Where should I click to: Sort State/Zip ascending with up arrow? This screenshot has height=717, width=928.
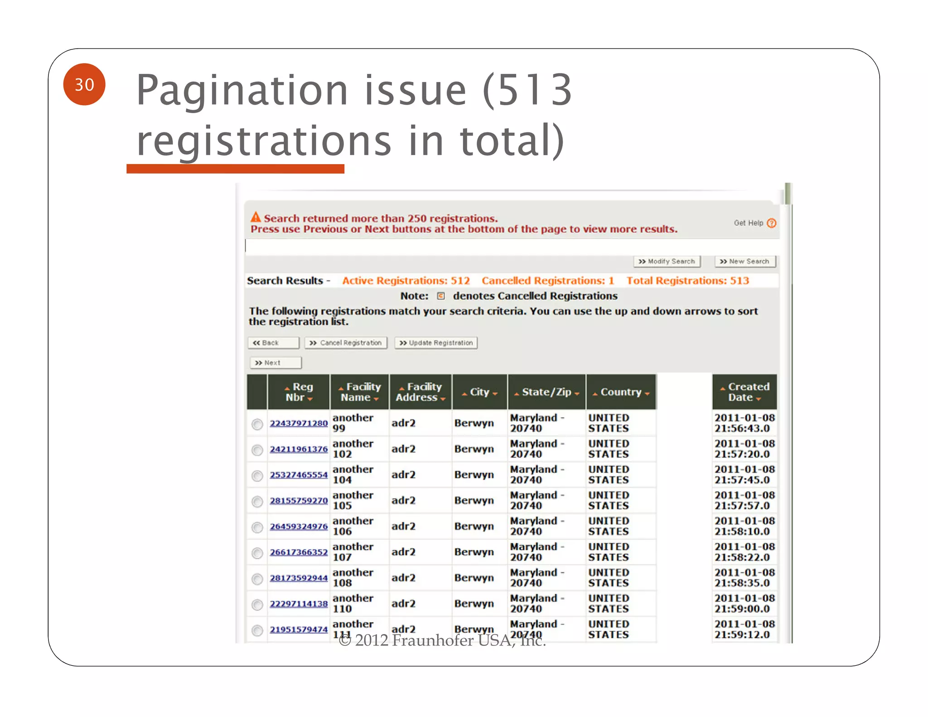[517, 394]
